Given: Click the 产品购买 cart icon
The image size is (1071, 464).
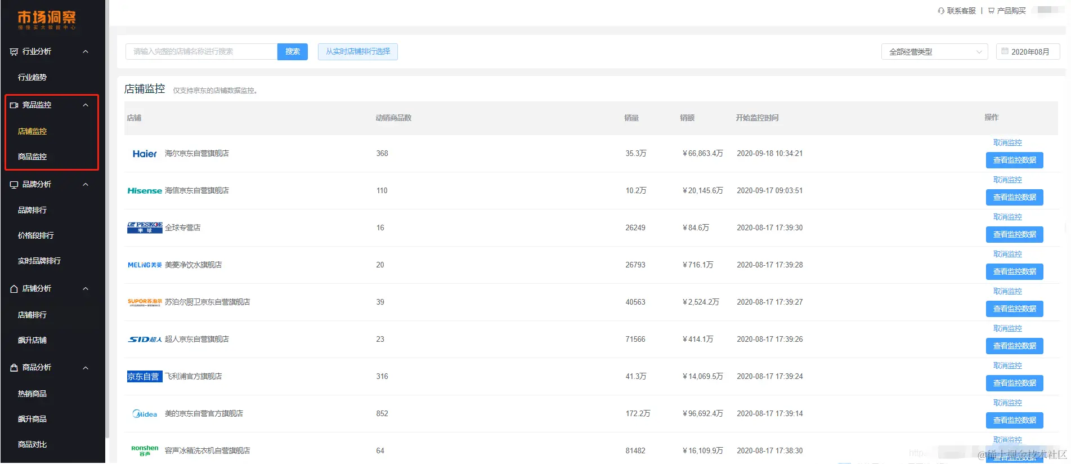Looking at the screenshot, I should tap(991, 11).
